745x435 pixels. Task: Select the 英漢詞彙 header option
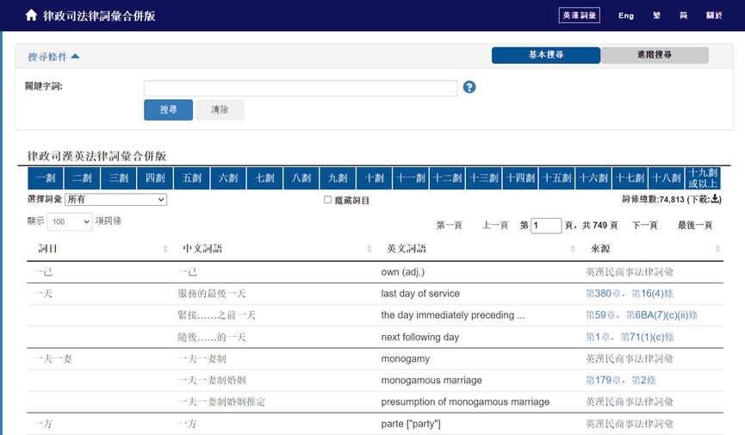click(x=579, y=16)
